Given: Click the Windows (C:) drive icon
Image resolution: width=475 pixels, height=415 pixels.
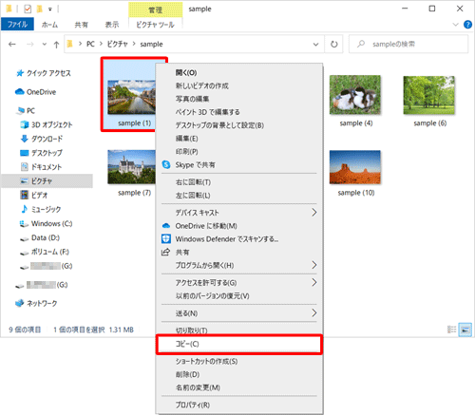Looking at the screenshot, I should [24, 223].
